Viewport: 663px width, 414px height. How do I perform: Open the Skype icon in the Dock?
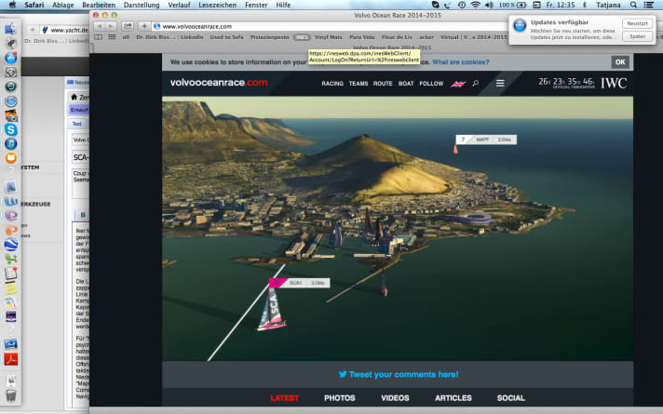coord(10,129)
